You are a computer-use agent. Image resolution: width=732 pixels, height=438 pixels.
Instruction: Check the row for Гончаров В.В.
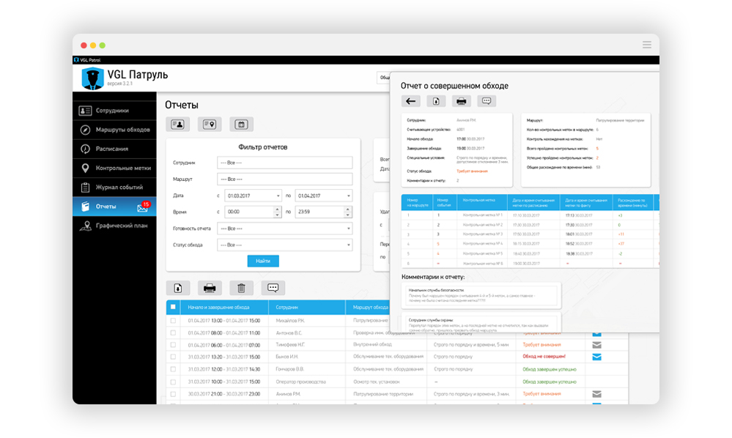click(x=173, y=369)
